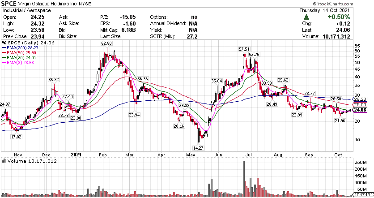Image resolution: width=374 pixels, height=198 pixels.
Task: Click the 23.94 March low label
Action: 134,115
